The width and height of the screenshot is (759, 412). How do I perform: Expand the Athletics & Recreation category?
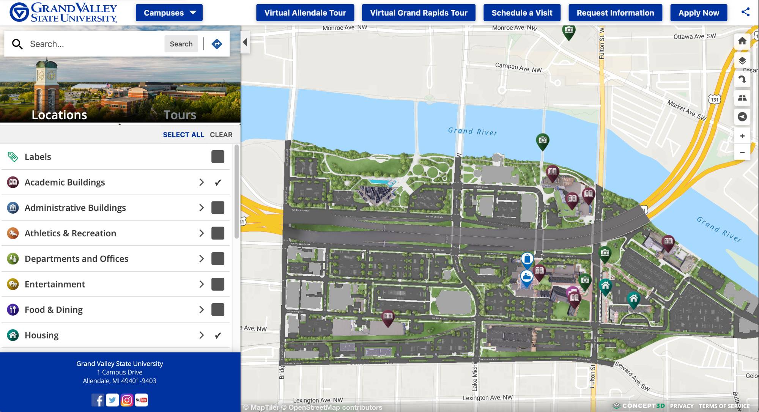point(202,233)
